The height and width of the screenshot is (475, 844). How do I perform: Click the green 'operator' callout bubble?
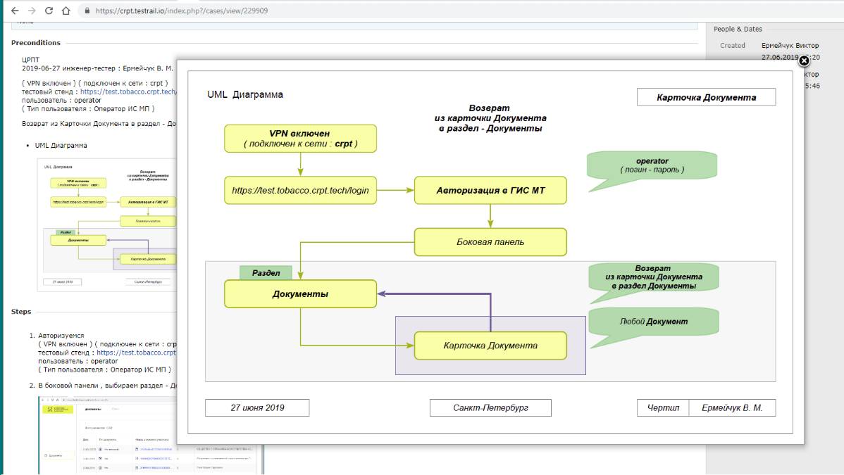652,166
